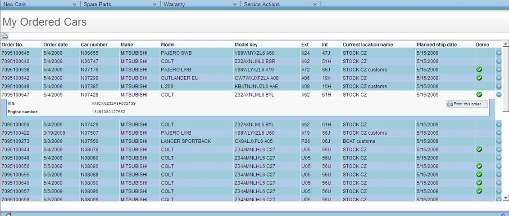
Task: Expand details for order 7095100640
Action: 499,183
